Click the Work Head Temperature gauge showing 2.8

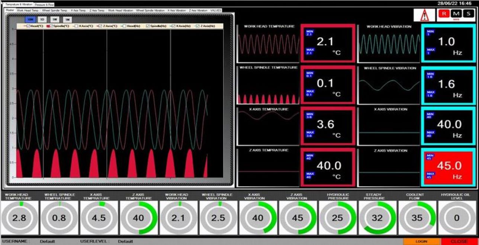(19, 218)
